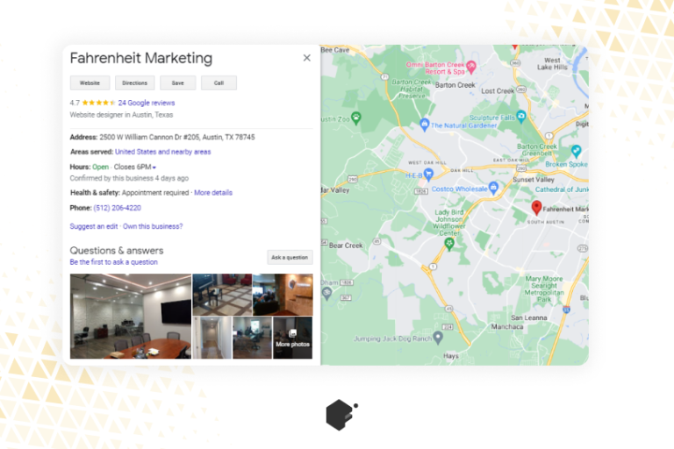Click the Bear Creek map label
The height and width of the screenshot is (449, 674).
pos(346,246)
